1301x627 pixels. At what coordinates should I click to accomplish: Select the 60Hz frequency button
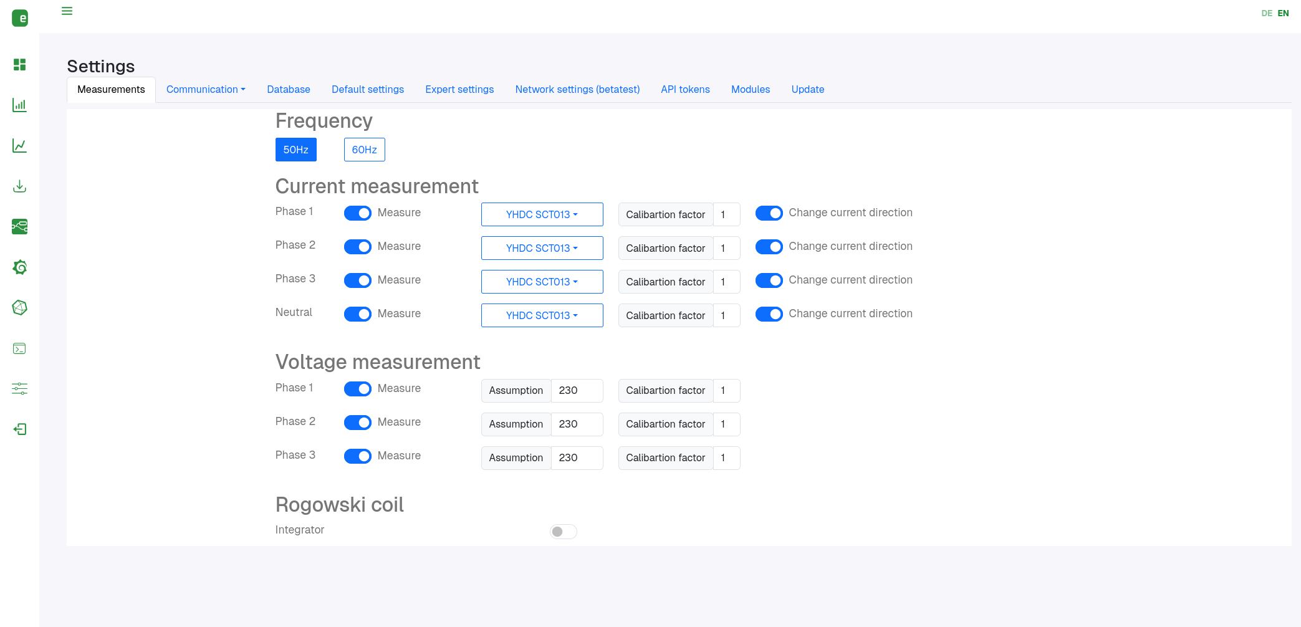[365, 150]
